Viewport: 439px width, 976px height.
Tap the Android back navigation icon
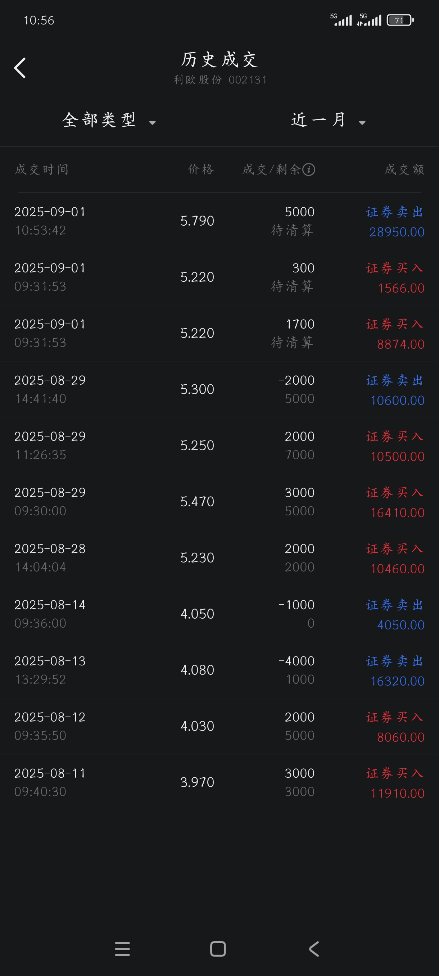click(x=314, y=949)
